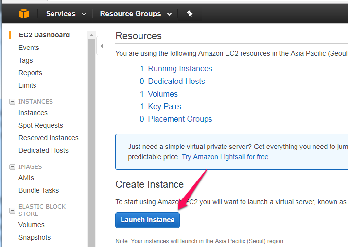The width and height of the screenshot is (348, 247).
Task: Open Reserved Instances in sidebar
Action: (49, 138)
